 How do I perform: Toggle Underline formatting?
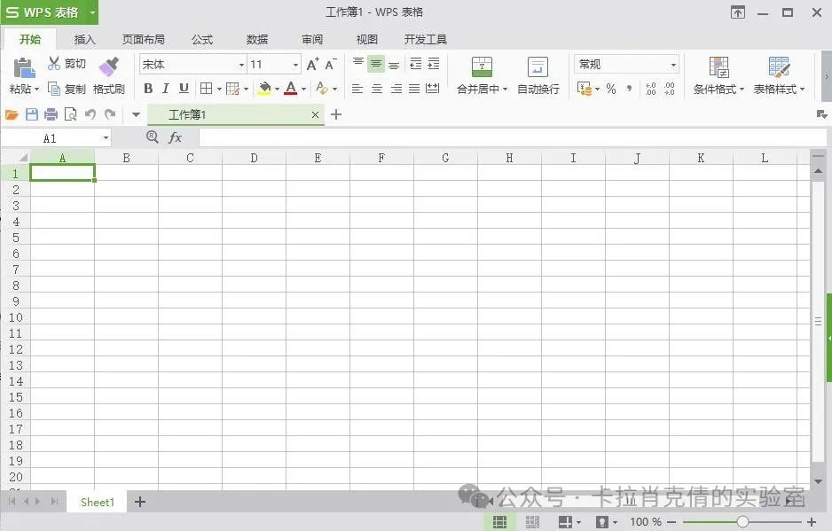[184, 89]
